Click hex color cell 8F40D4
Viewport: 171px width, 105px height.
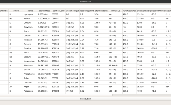tap(58, 91)
